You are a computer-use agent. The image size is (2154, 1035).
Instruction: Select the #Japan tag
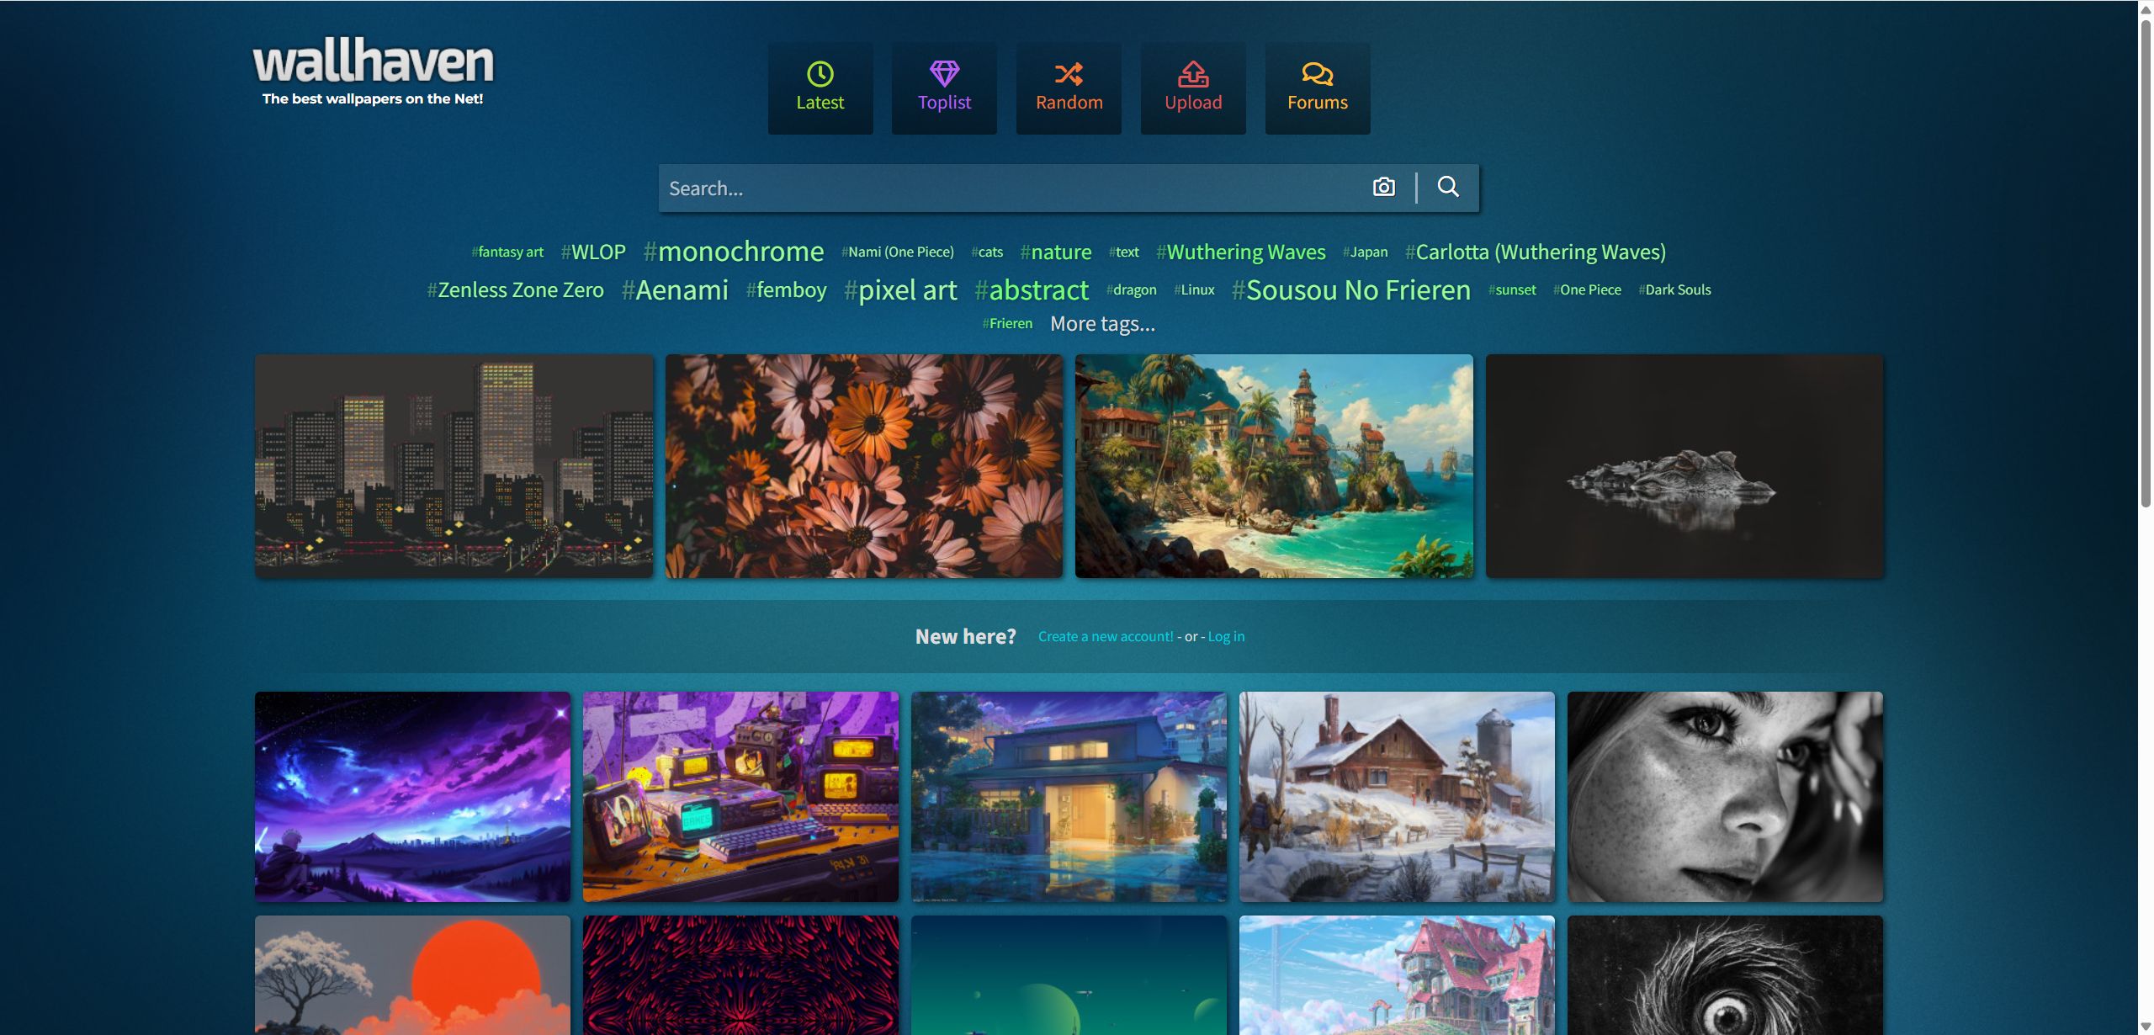1366,252
